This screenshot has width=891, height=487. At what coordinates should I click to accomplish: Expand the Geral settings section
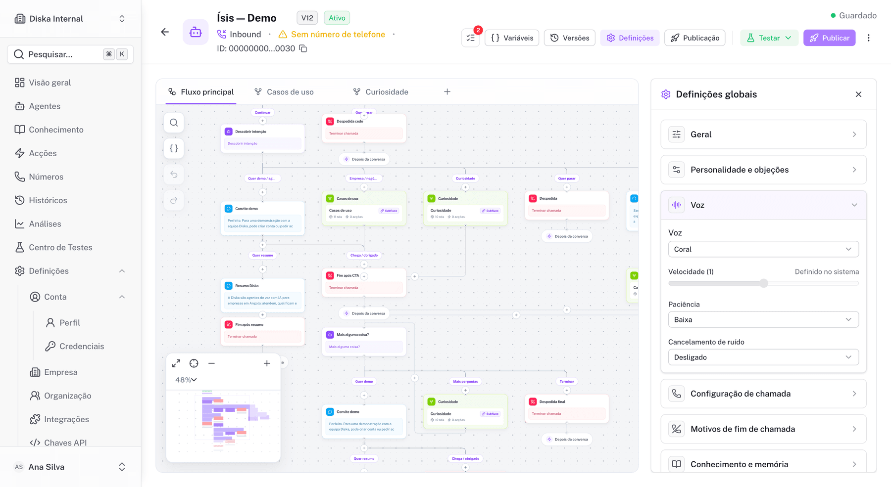tap(763, 134)
